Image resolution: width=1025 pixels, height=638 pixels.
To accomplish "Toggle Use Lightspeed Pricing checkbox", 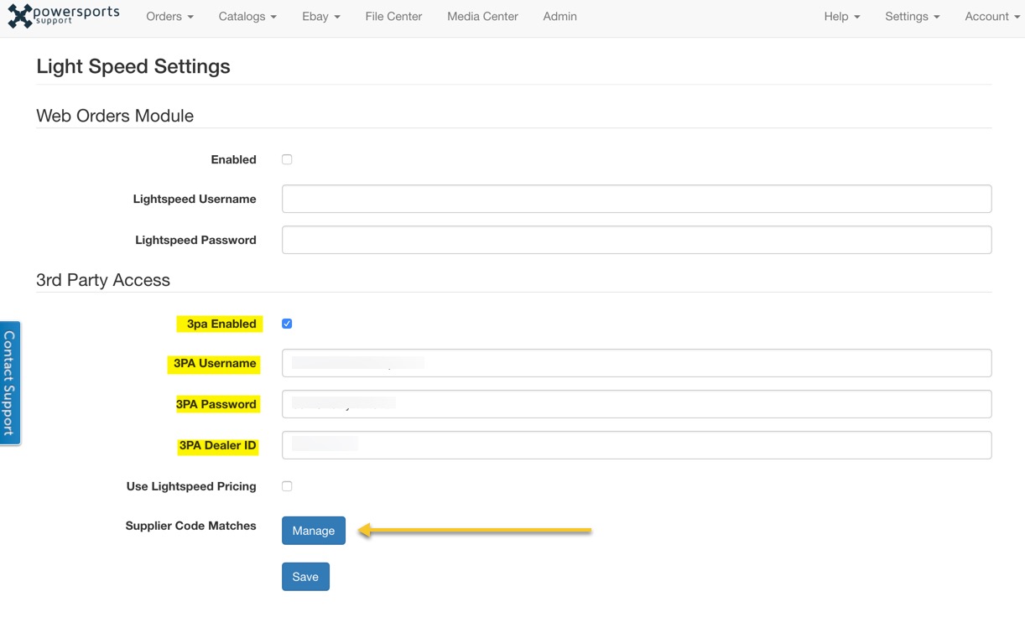I will pos(287,486).
